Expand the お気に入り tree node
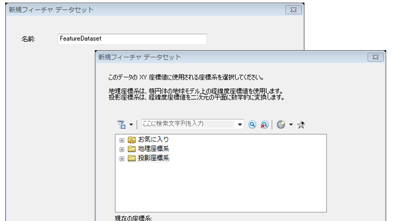Viewport: 393px width, 221px height. (122, 140)
